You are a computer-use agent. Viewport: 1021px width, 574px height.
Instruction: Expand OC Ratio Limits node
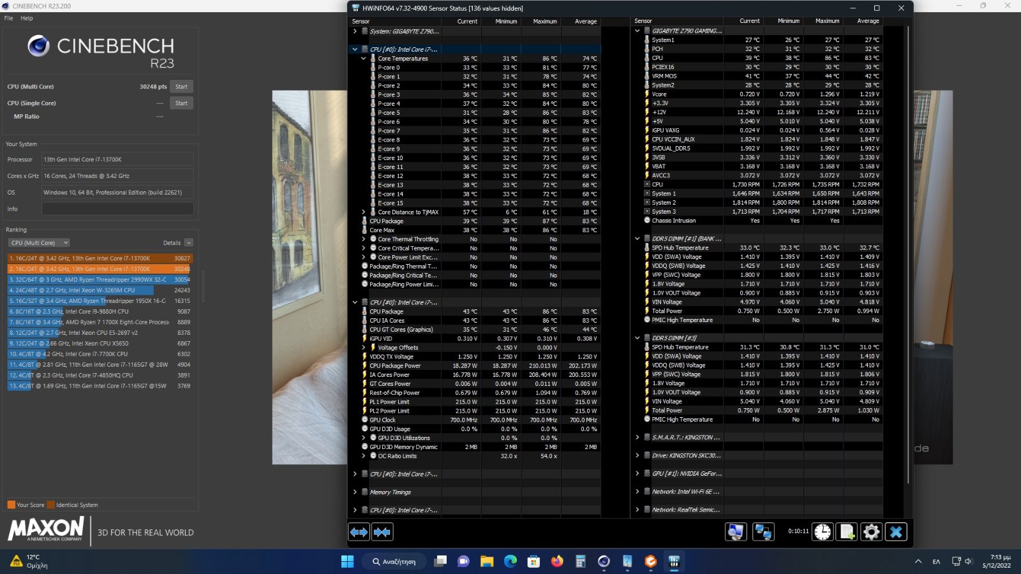(x=364, y=455)
